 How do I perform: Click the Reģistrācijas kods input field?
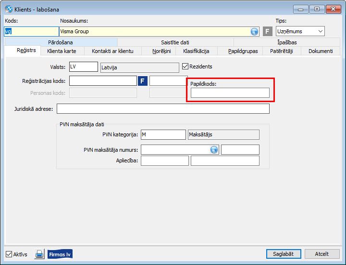point(103,81)
